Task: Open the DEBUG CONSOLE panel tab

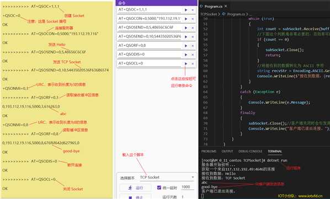Action: (250, 151)
